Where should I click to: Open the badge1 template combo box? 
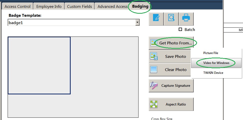coord(74,23)
